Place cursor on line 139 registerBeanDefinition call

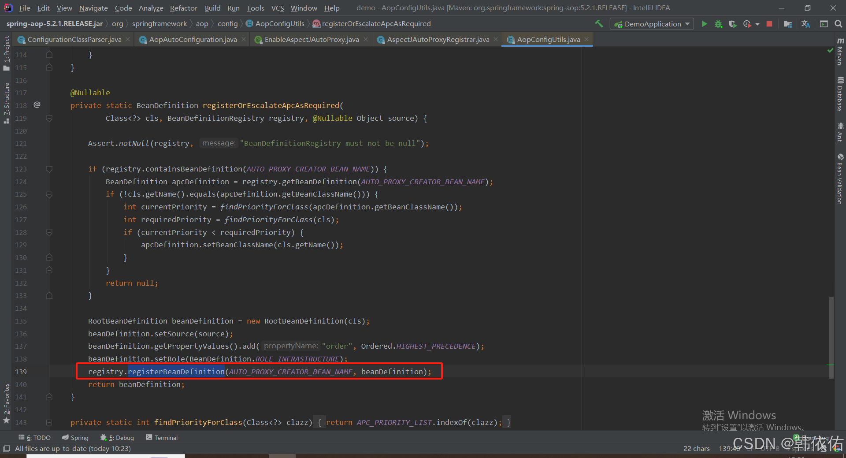(x=176, y=372)
